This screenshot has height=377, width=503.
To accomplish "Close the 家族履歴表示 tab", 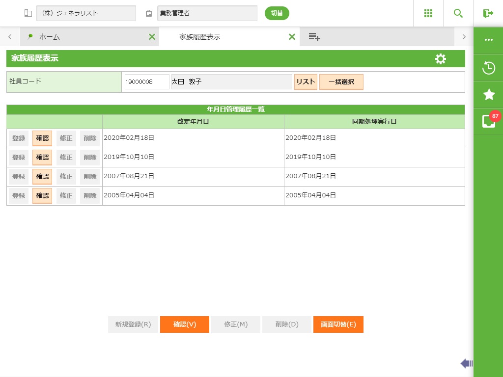I will coord(292,37).
